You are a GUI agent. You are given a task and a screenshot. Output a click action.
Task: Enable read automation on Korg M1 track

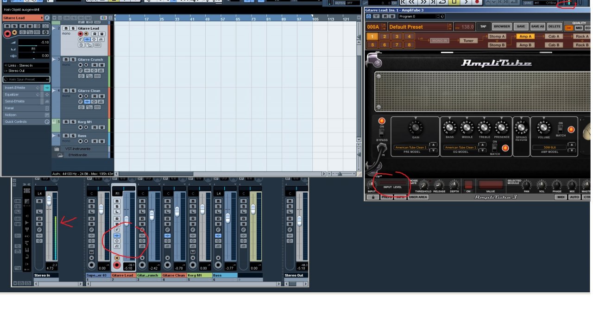pyautogui.click(x=95, y=127)
